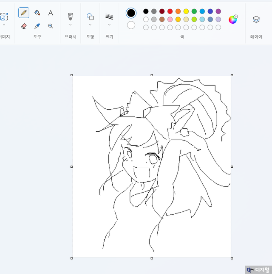The width and height of the screenshot is (272, 274).
Task: Open the Edit colors wheel
Action: click(x=233, y=19)
